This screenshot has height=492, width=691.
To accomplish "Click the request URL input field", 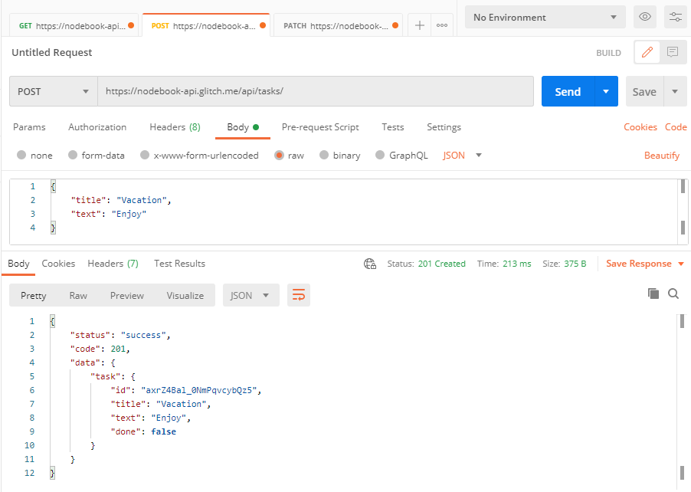I will click(x=315, y=91).
